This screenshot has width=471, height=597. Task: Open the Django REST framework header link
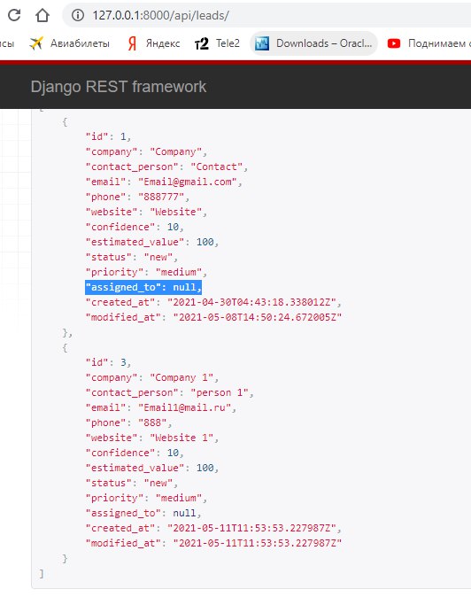(x=119, y=87)
